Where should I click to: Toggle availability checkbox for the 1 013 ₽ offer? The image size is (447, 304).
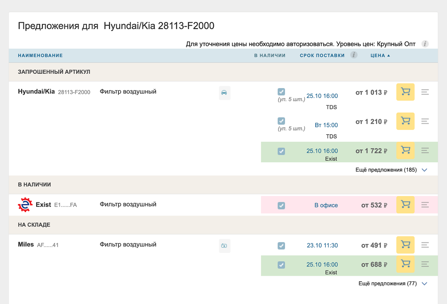pyautogui.click(x=281, y=92)
